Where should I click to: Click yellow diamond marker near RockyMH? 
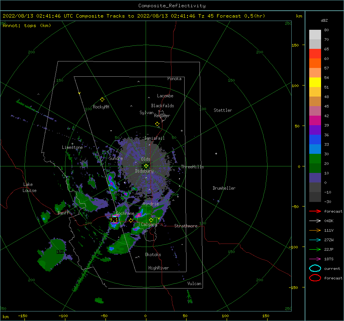(x=102, y=100)
